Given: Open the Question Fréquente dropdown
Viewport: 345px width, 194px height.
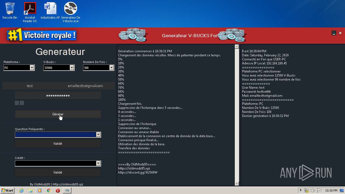Looking at the screenshot, I should [x=98, y=134].
